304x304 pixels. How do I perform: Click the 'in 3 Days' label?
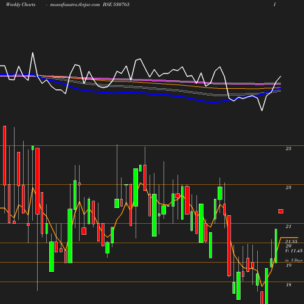tap(294, 260)
